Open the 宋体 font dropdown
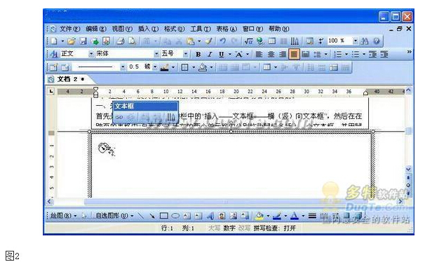This screenshot has height=262, width=425. click(x=156, y=54)
